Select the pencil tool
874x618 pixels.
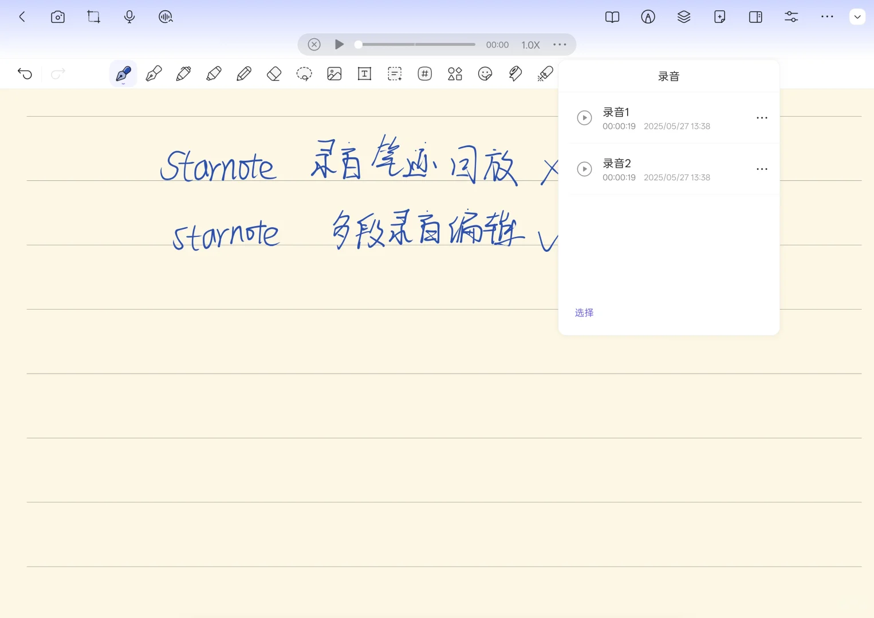pyautogui.click(x=244, y=74)
